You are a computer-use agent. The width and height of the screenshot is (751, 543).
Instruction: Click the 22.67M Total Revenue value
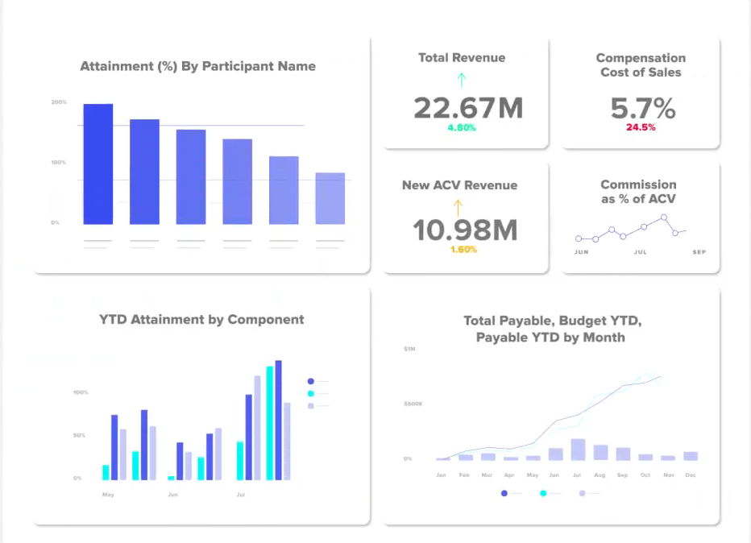tap(468, 108)
